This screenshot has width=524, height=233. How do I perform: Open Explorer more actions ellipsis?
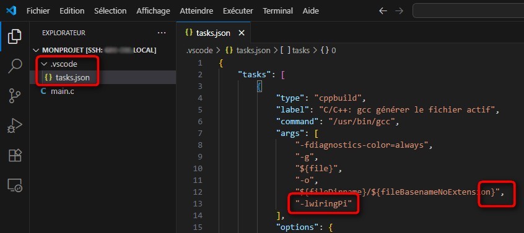coord(162,33)
